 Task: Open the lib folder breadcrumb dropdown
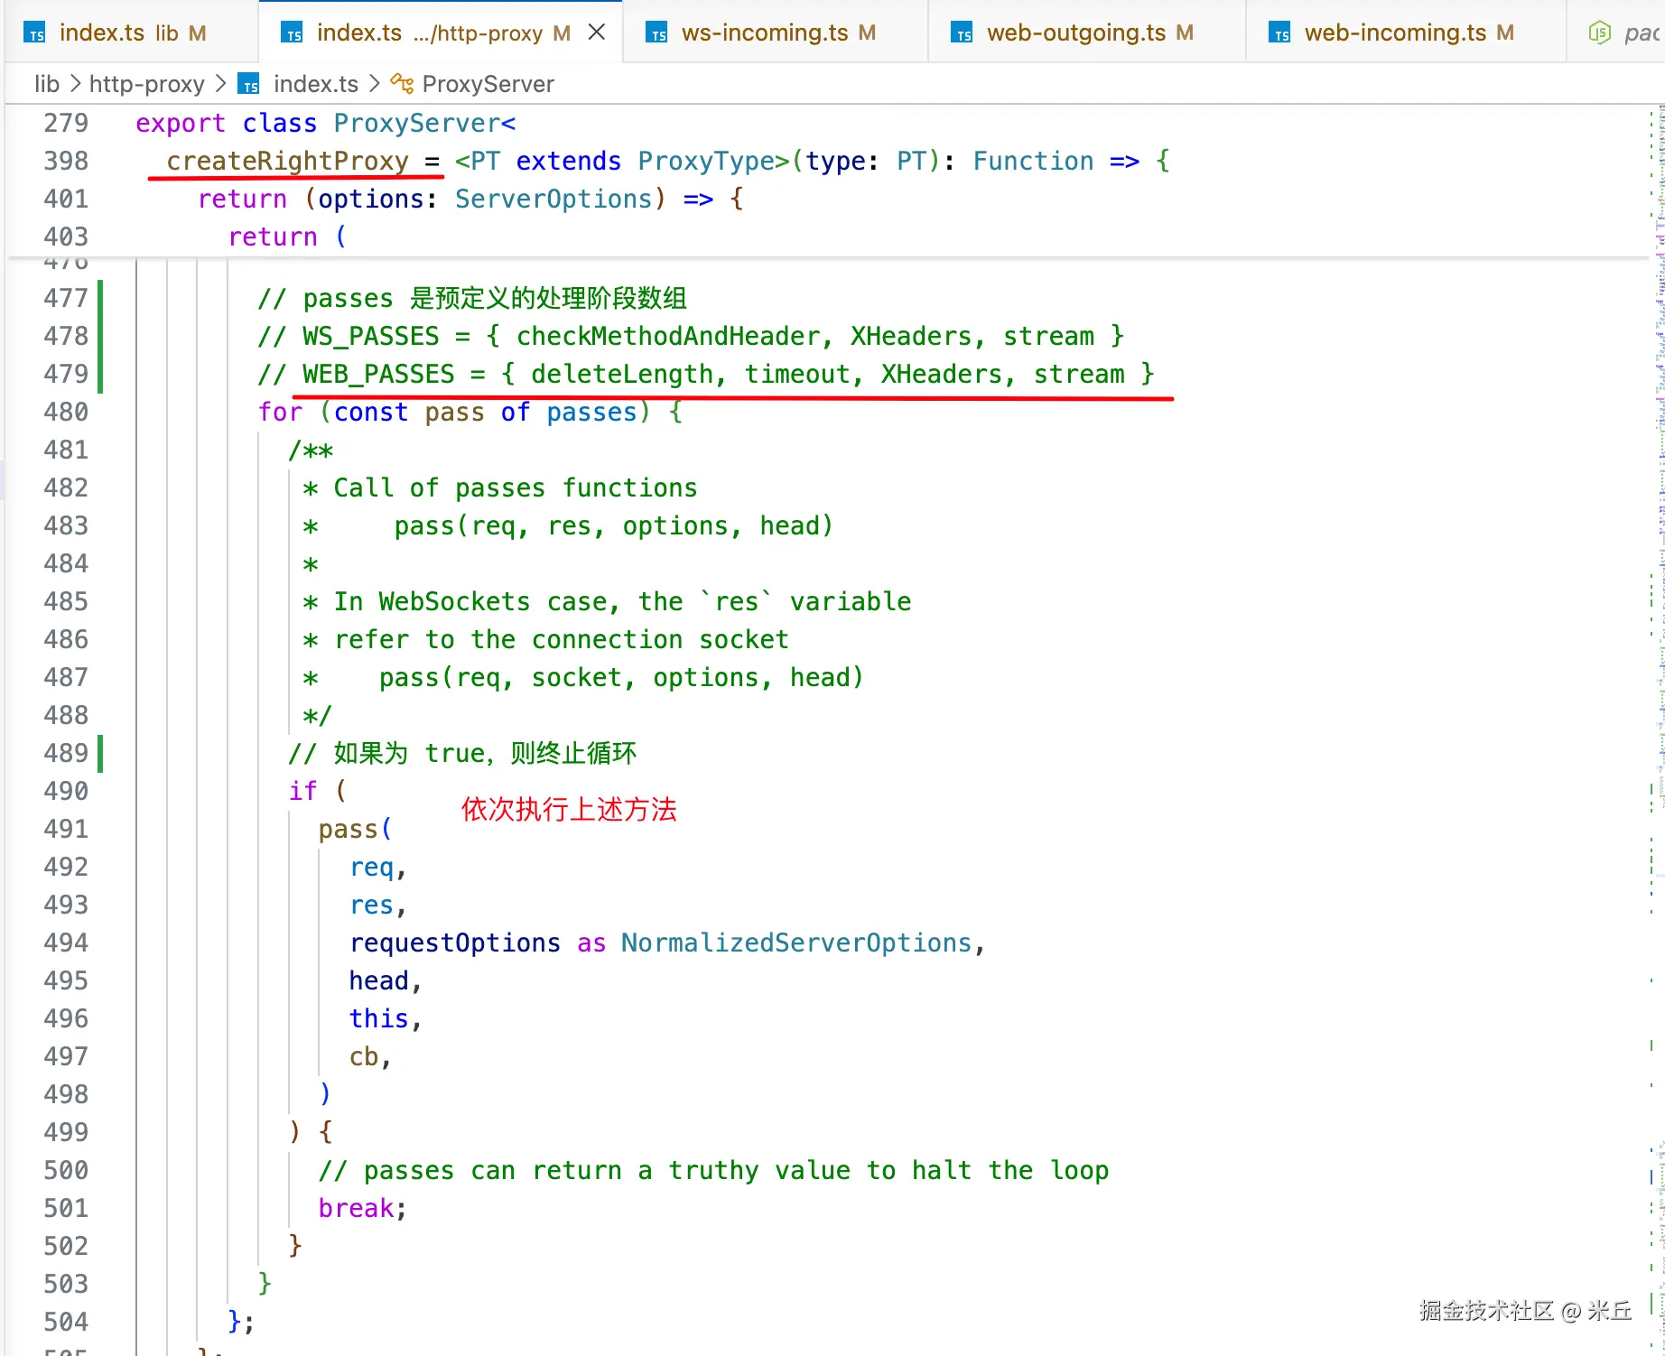[x=47, y=84]
